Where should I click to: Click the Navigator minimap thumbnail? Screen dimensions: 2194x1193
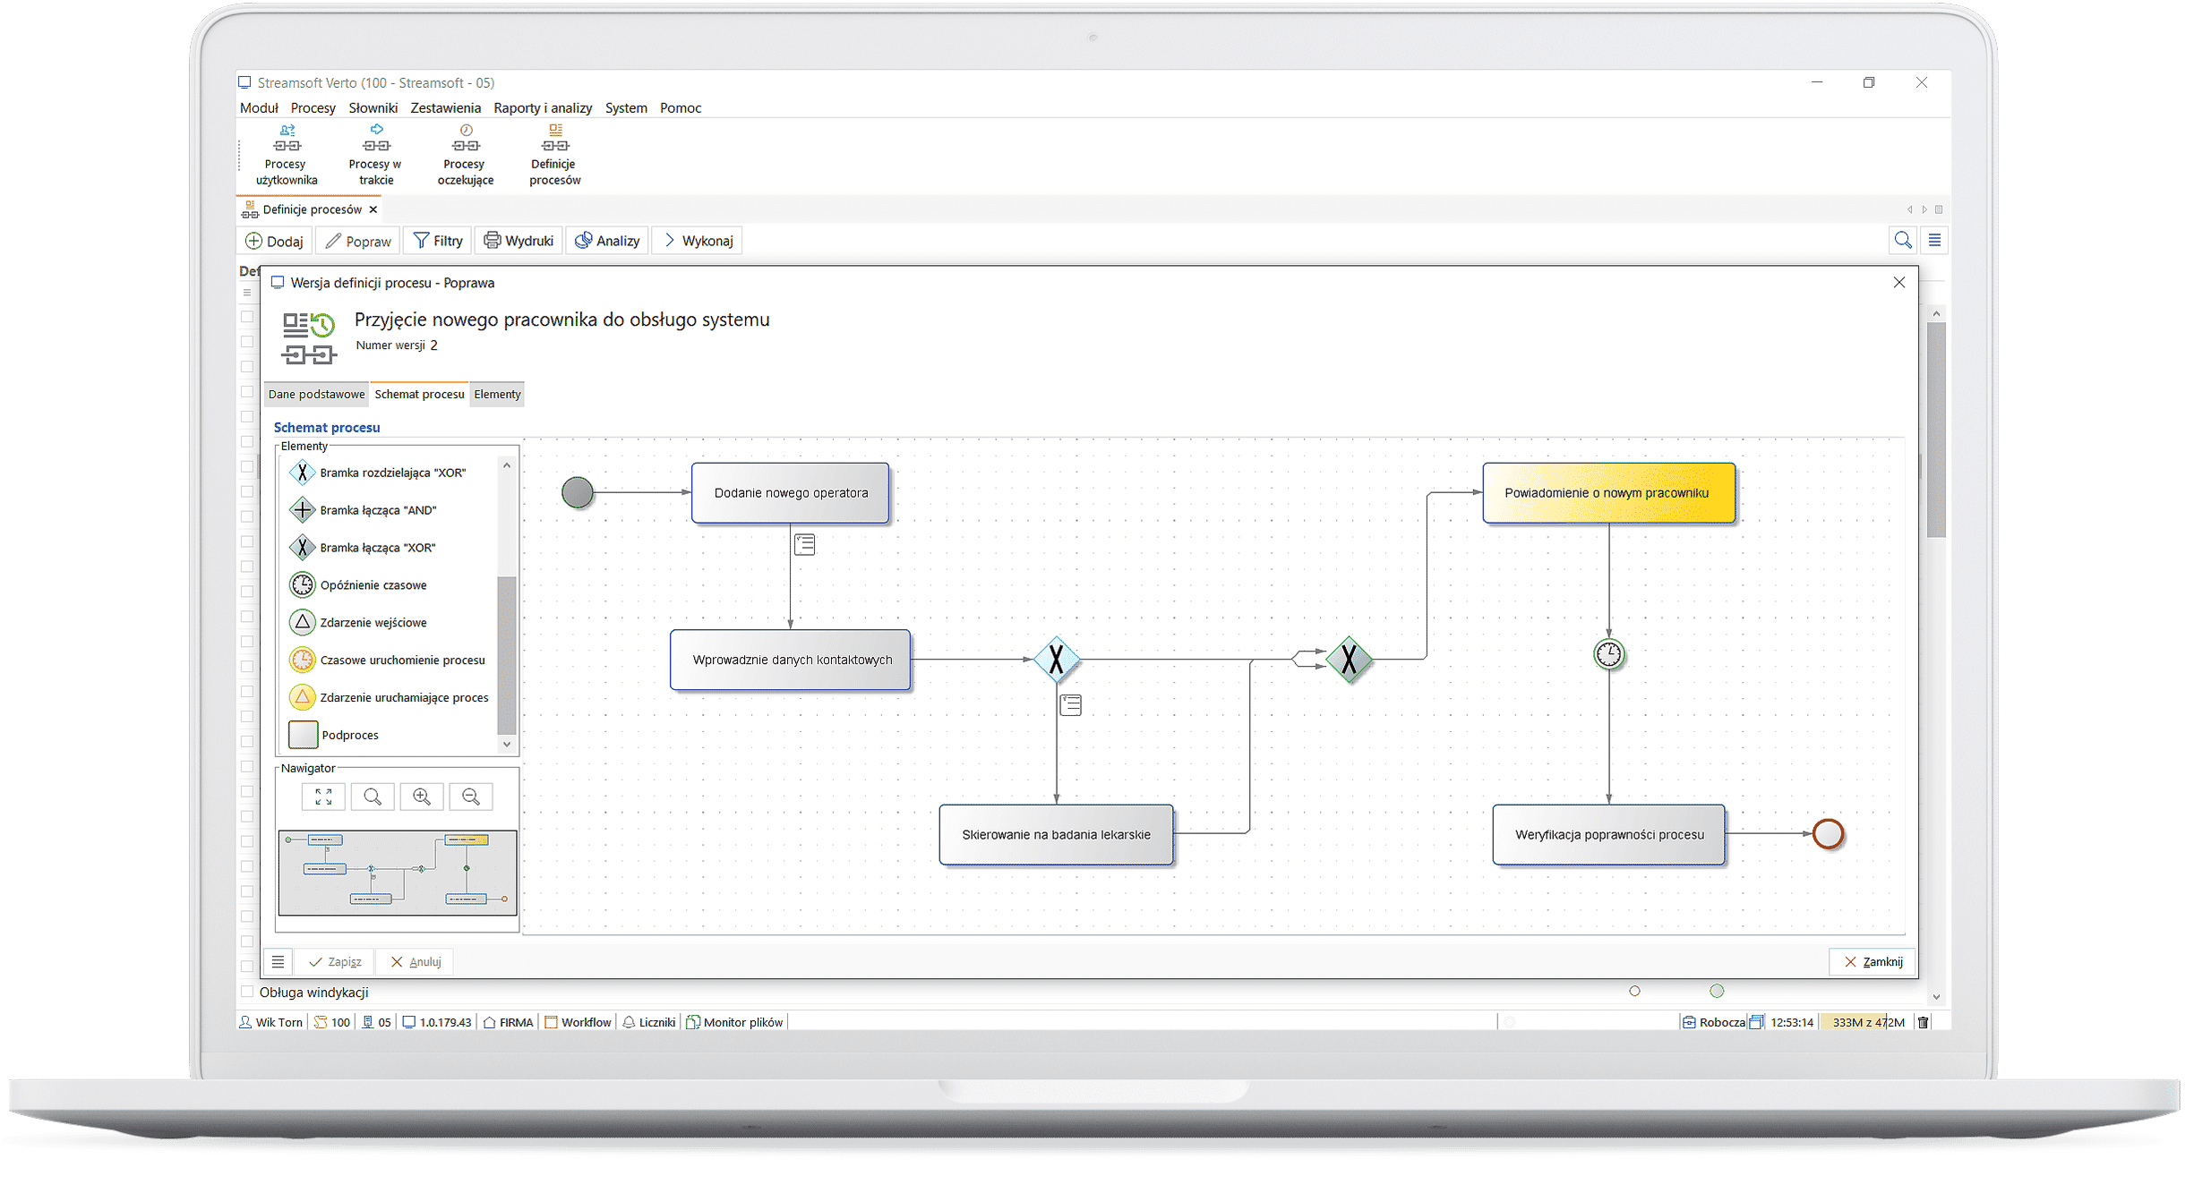pyautogui.click(x=398, y=873)
